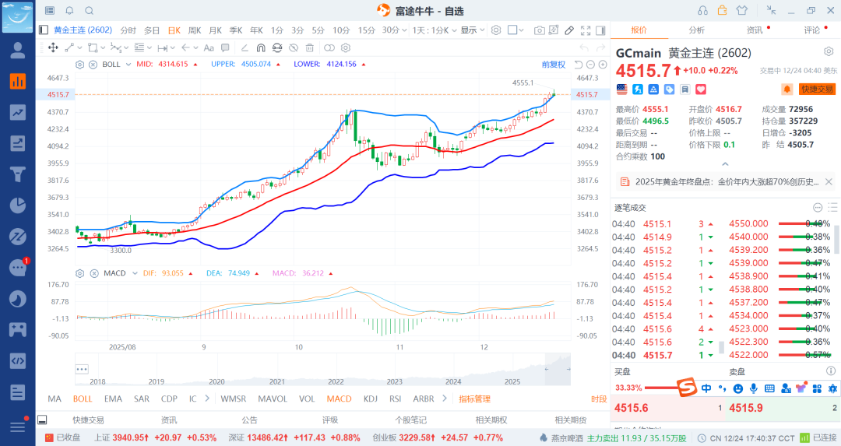
Task: Select the comment bubble annotation tool
Action: 225,47
